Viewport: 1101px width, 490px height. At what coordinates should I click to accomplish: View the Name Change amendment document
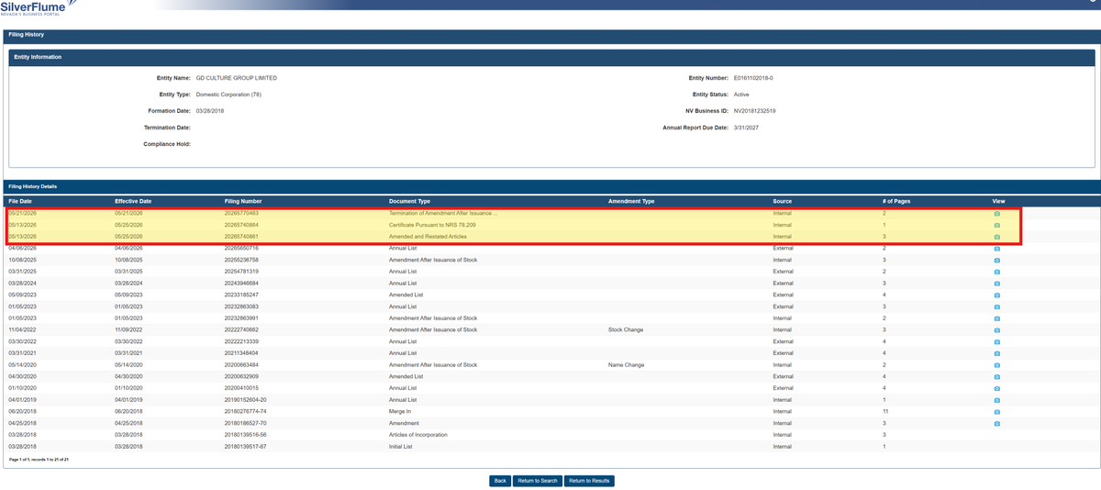[x=997, y=365]
